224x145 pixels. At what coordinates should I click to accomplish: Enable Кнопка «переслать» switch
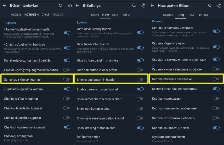click(x=216, y=99)
